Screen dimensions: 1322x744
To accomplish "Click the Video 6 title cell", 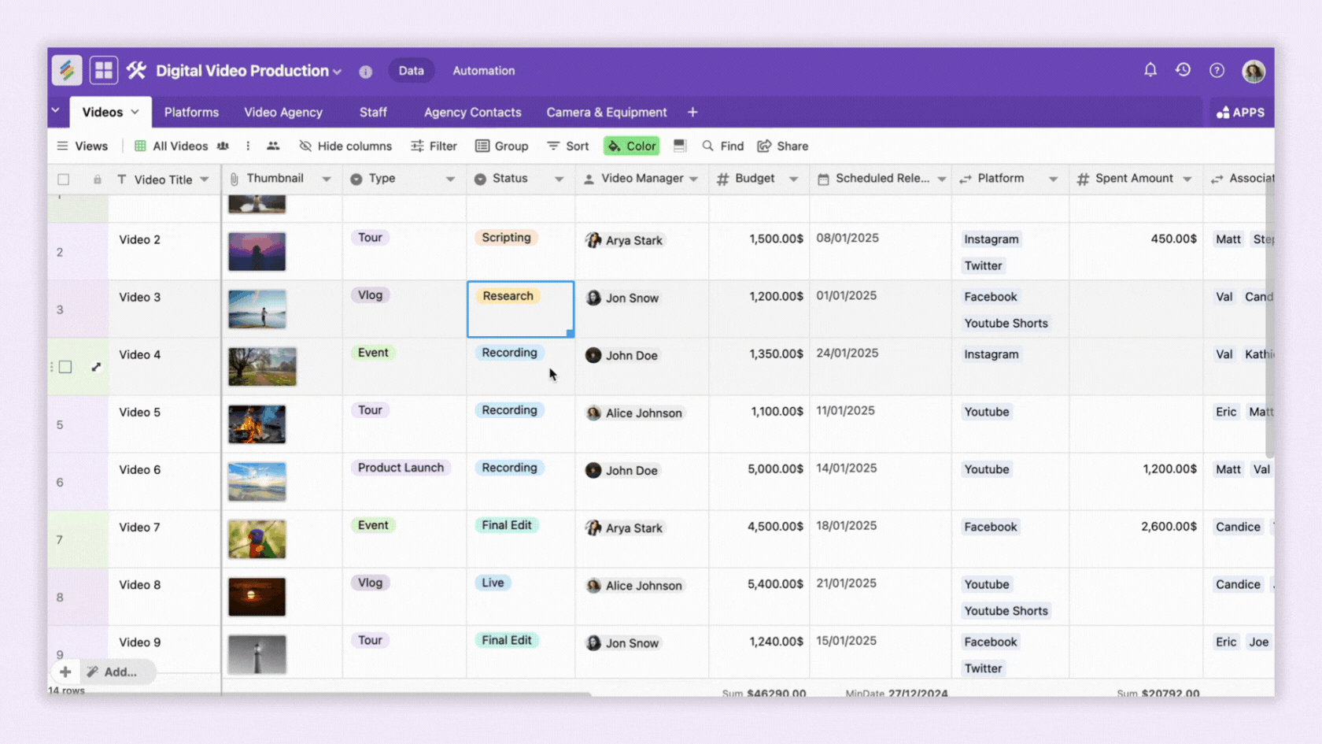I will pos(164,481).
